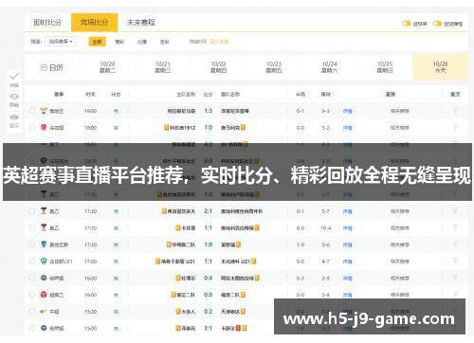
Task: Pick the 10/21 date tab
Action: tap(163, 67)
